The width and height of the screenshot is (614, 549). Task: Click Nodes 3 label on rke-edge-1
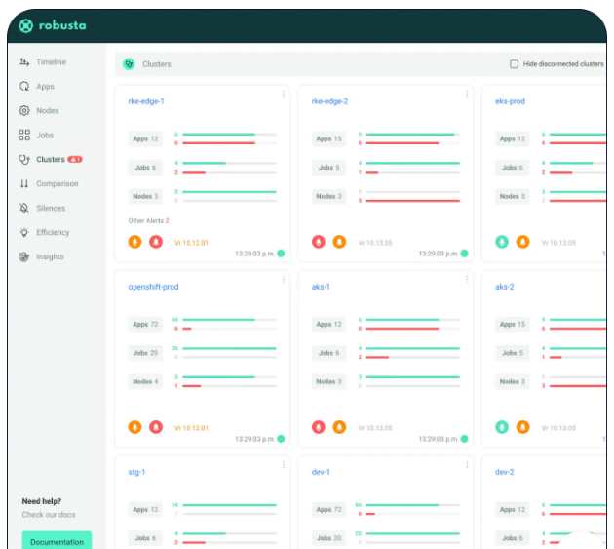click(145, 196)
